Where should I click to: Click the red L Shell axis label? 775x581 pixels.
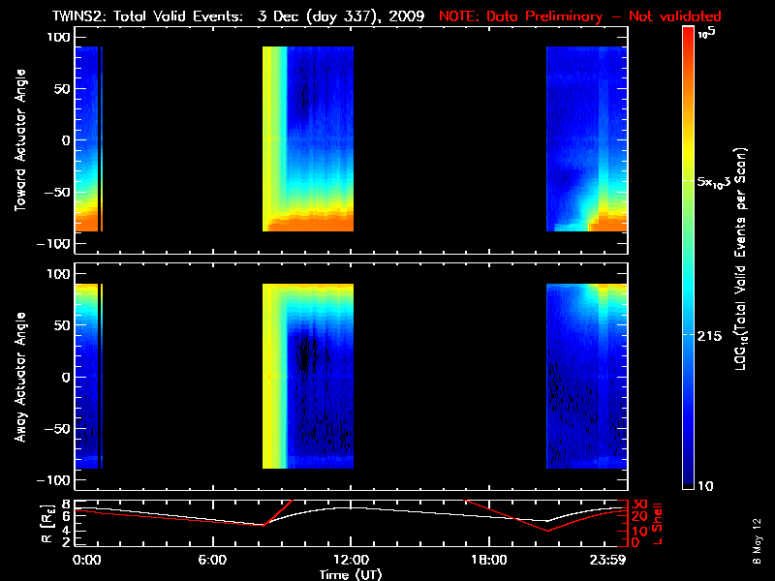click(660, 523)
